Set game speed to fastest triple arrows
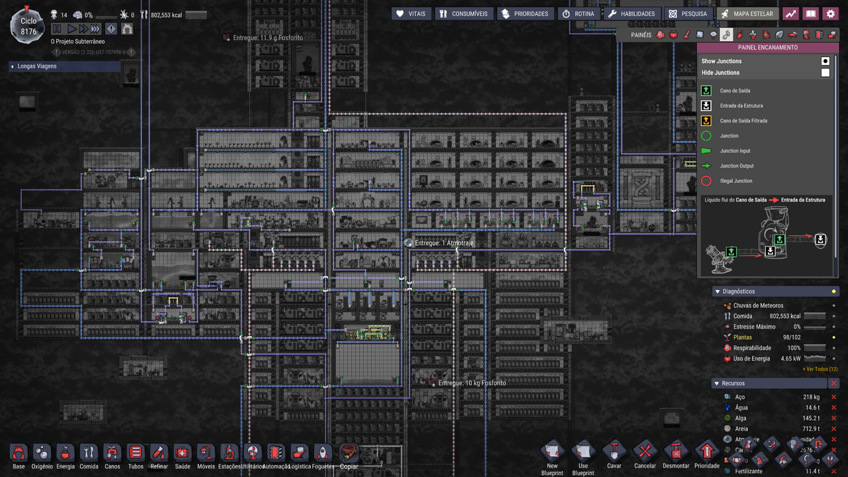This screenshot has height=477, width=848. click(95, 28)
